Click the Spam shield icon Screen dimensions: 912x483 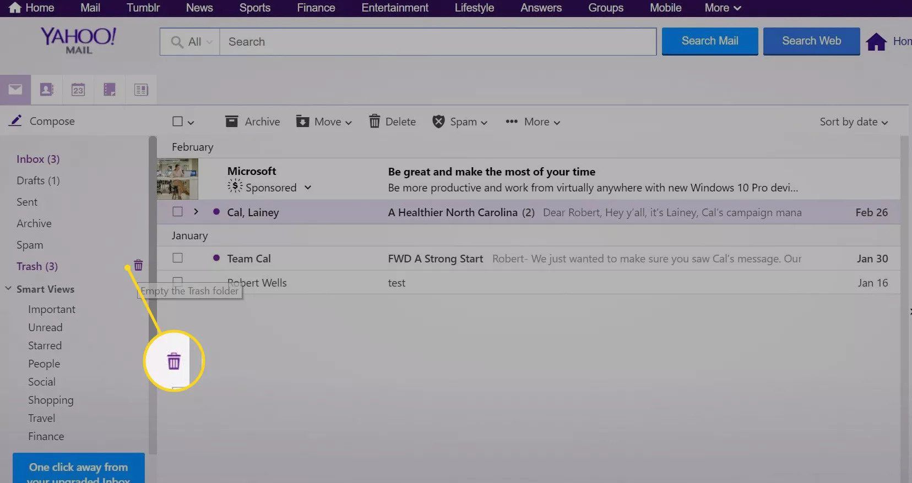pos(438,122)
